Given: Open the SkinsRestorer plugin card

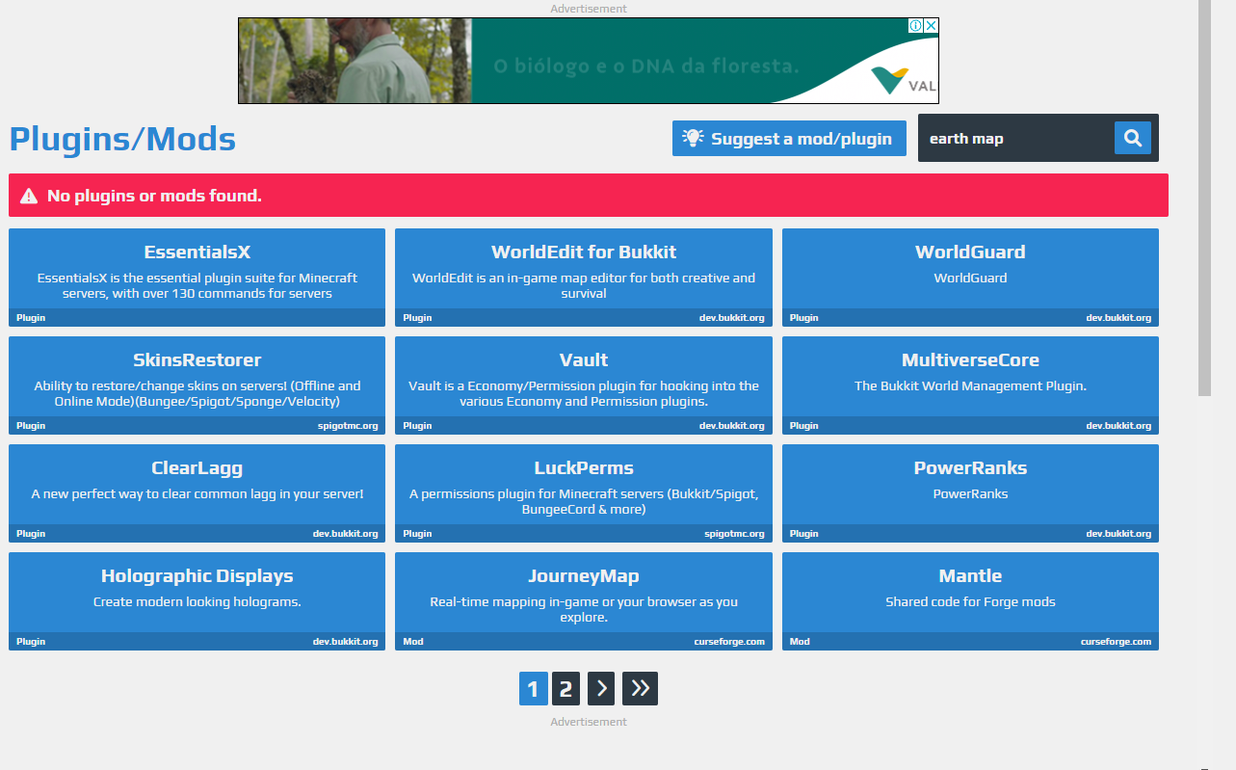Looking at the screenshot, I should [x=197, y=385].
